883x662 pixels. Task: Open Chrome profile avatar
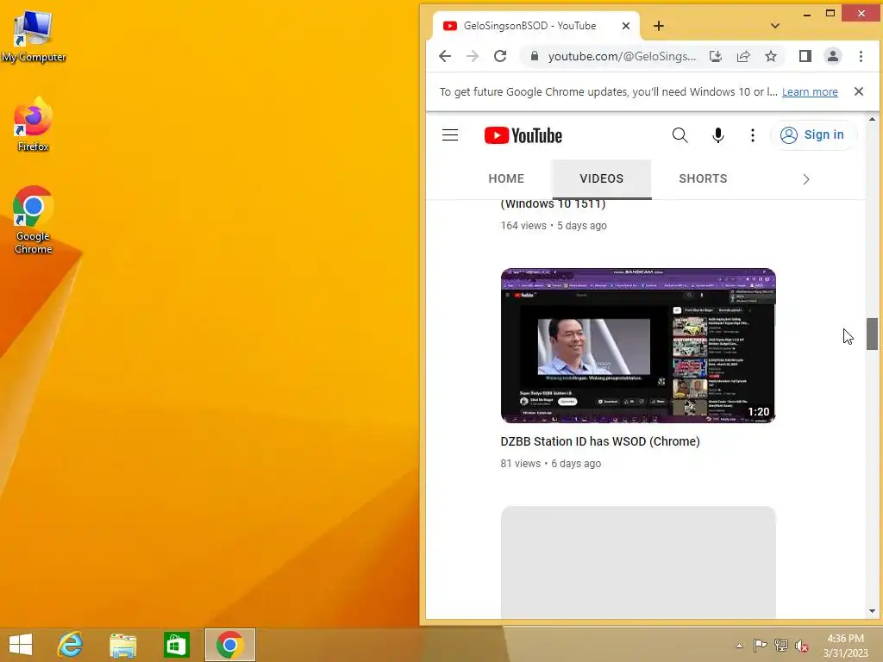(x=833, y=56)
